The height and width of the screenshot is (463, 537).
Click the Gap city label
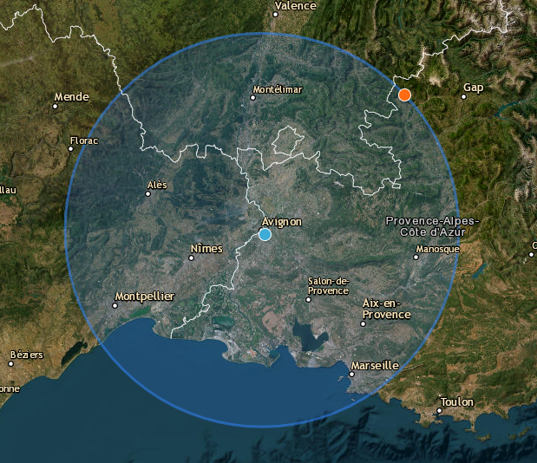click(473, 88)
